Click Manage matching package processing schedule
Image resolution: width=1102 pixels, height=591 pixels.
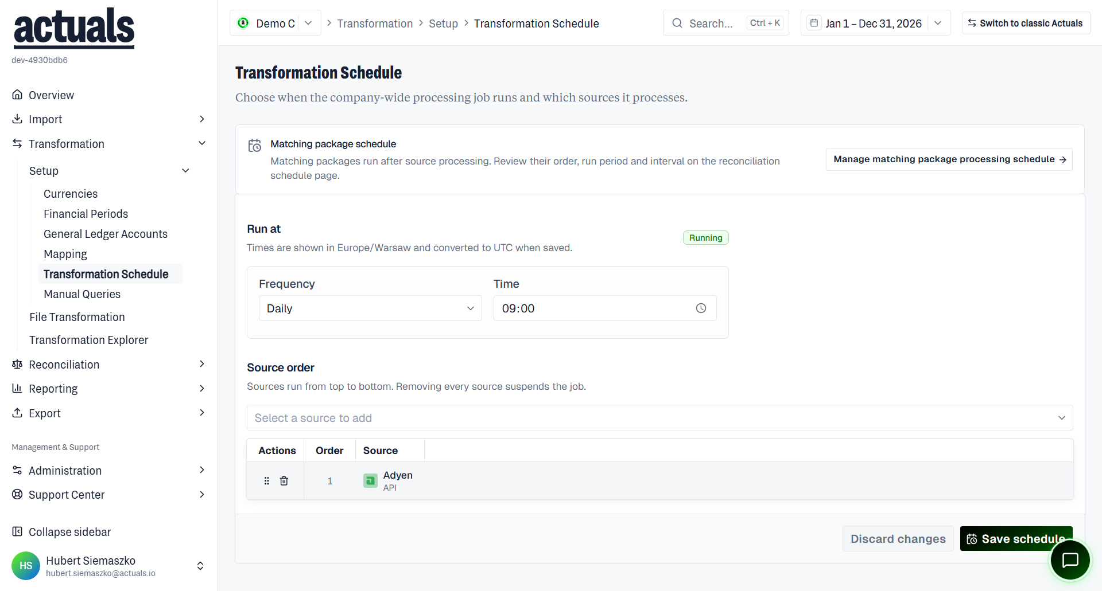click(949, 159)
